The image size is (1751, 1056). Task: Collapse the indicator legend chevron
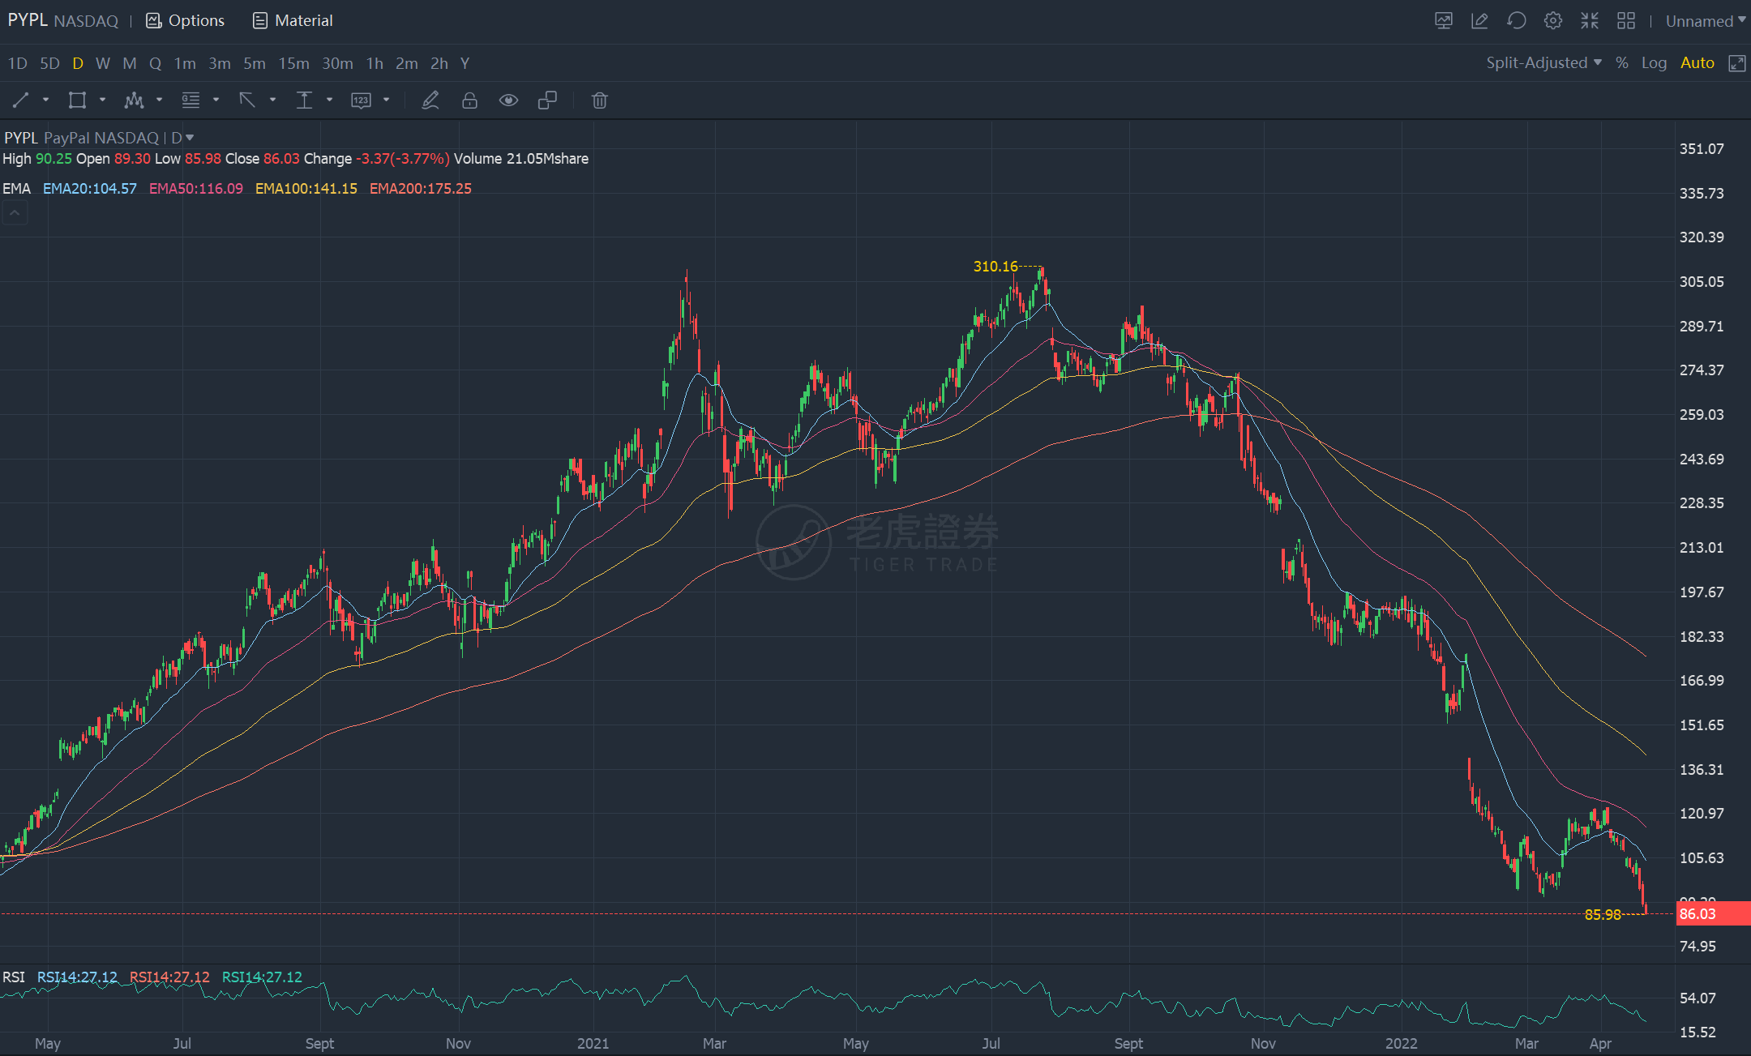coord(15,213)
